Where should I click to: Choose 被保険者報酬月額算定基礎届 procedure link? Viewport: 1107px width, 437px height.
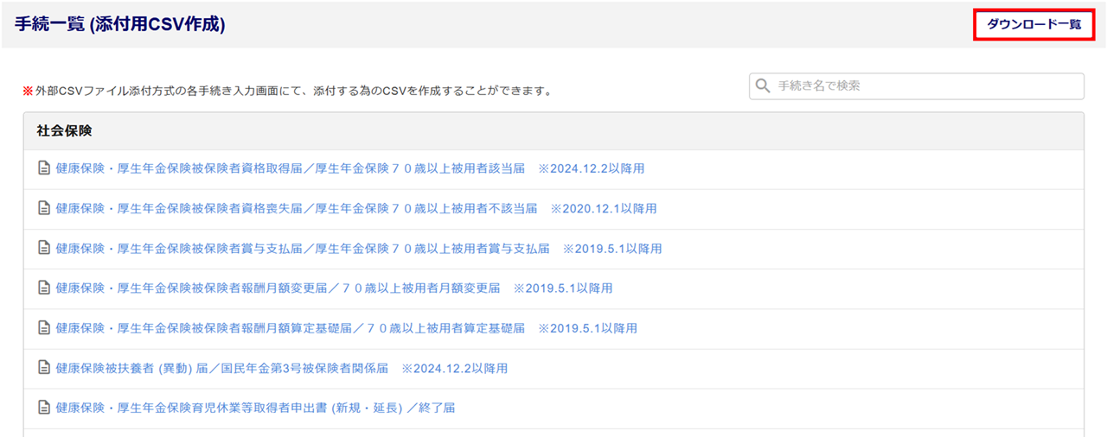pyautogui.click(x=346, y=328)
